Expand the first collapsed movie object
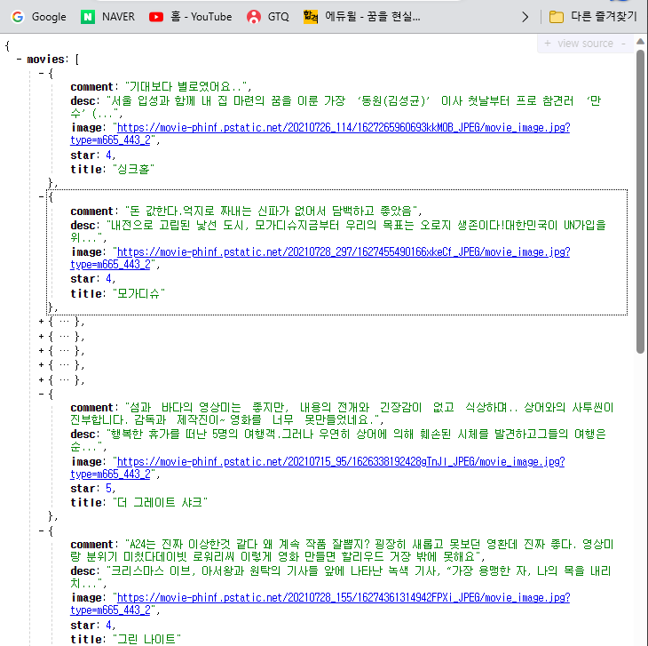 41,322
